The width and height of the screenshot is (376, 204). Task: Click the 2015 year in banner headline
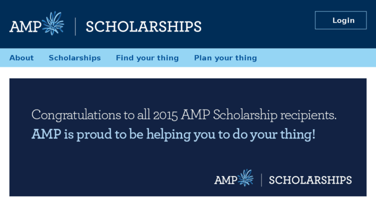point(165,115)
